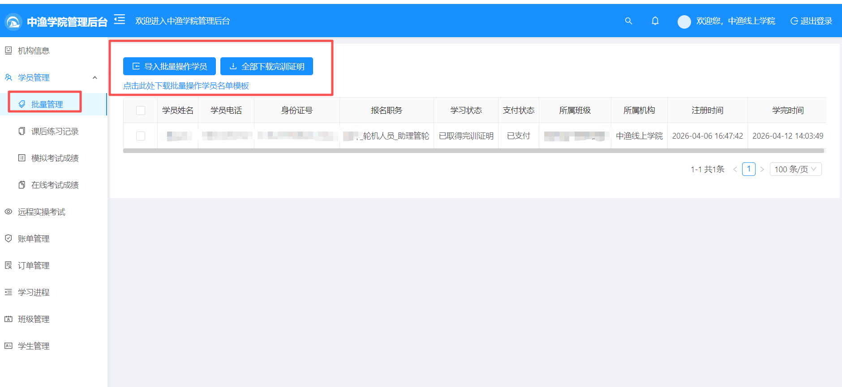
Task: Click the table horizontal scrollbar
Action: 473,151
